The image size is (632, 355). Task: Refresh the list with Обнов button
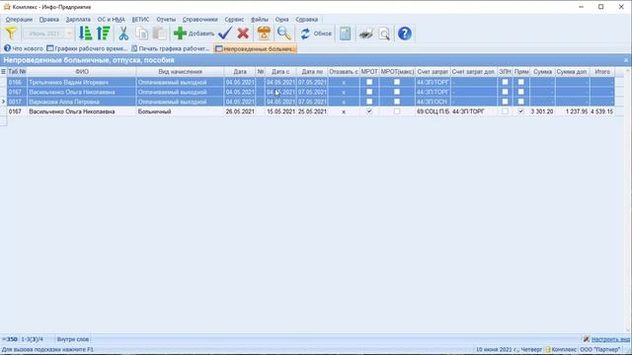[316, 34]
